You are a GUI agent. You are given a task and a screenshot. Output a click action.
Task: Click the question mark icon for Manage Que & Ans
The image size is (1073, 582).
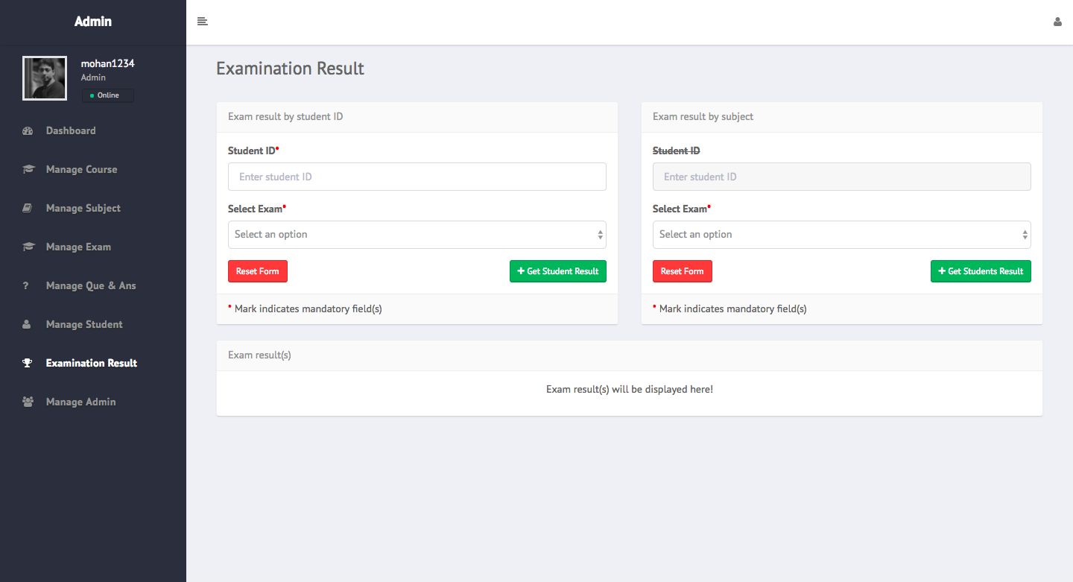point(25,285)
